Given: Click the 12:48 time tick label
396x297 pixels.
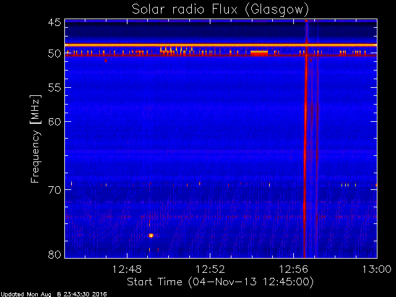Looking at the screenshot, I should click(127, 270).
